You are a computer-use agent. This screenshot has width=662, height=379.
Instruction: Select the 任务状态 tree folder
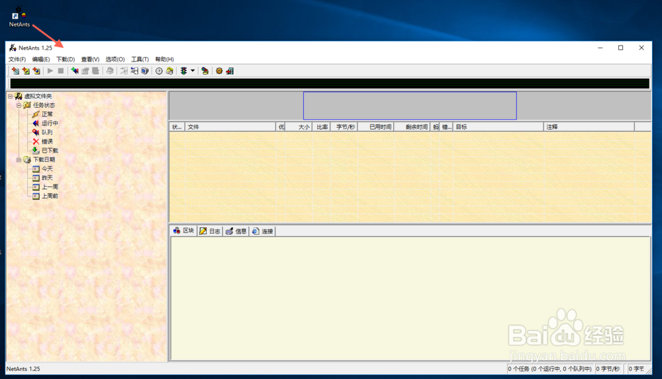(44, 105)
